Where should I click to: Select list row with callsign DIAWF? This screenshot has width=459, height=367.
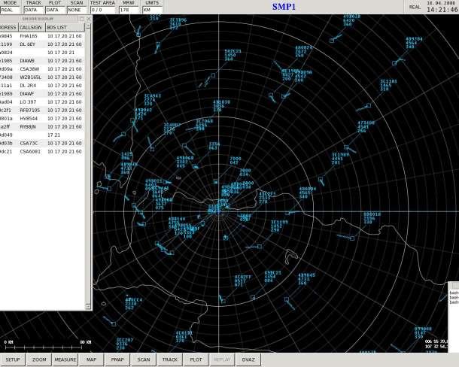tap(42, 94)
